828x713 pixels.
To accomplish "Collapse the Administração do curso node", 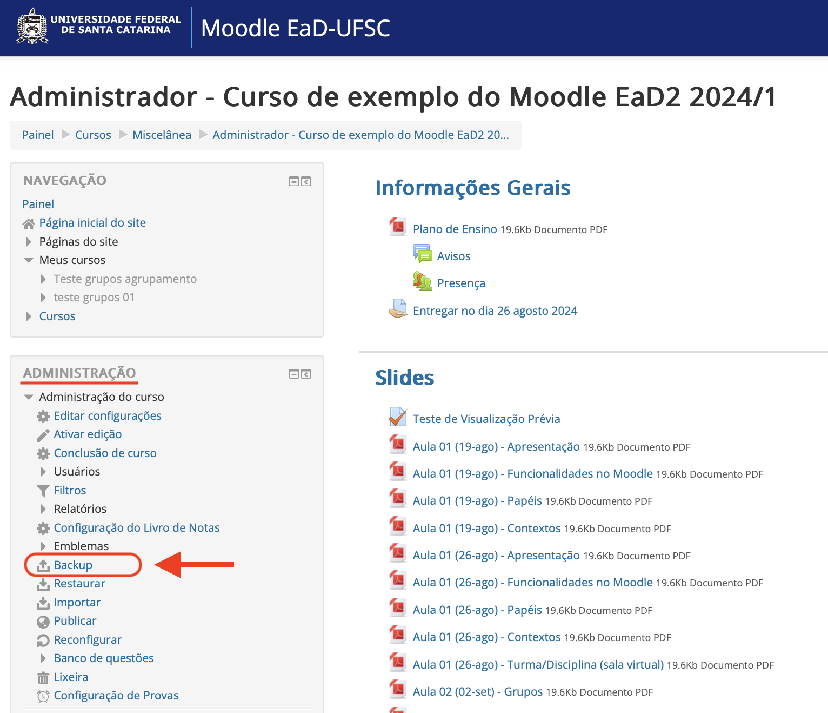I will 29,397.
